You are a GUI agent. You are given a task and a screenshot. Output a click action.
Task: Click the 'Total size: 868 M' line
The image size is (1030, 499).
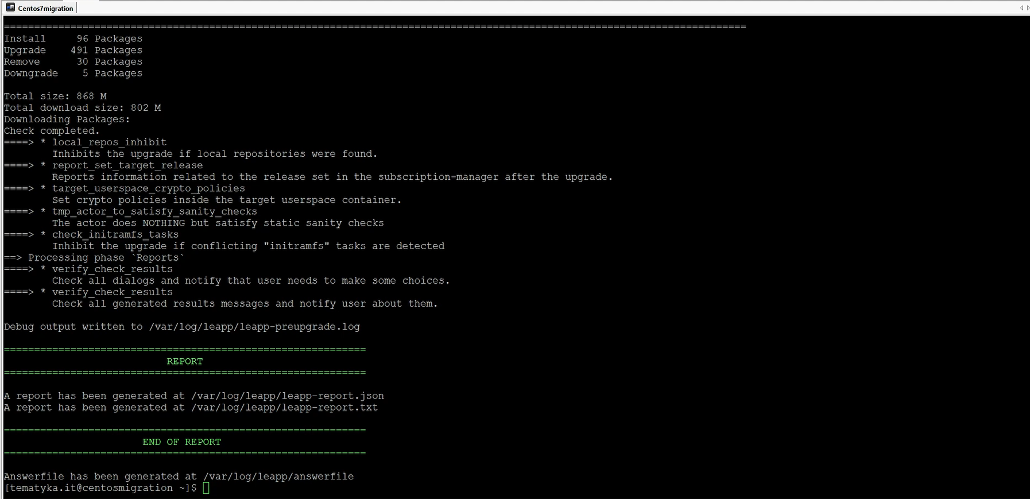coord(55,96)
